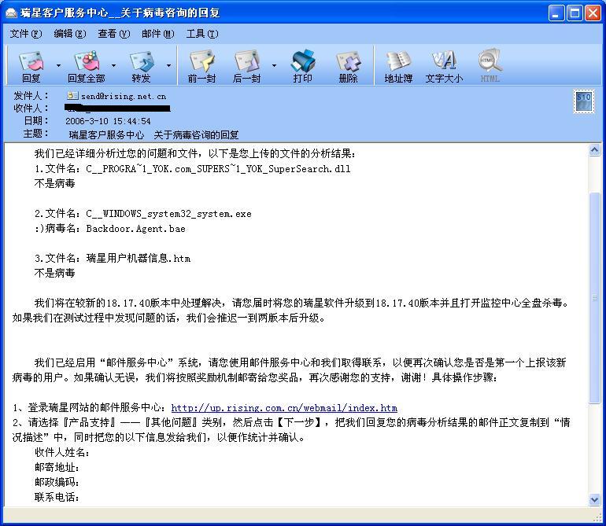Viewport: 606px width, 526px height.
Task: Expand the 后一封 dropdown arrow
Action: 274,66
